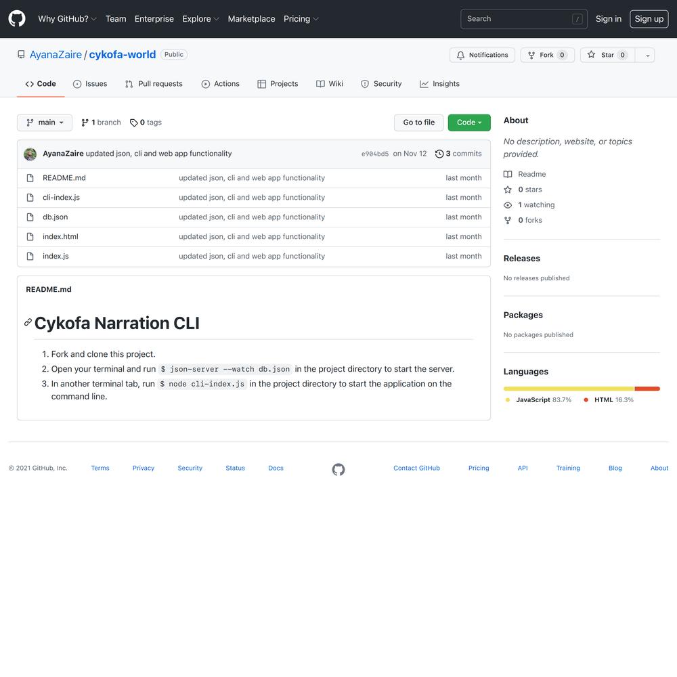Click the Sign up button
Viewport: 677px width, 677px height.
click(x=649, y=19)
